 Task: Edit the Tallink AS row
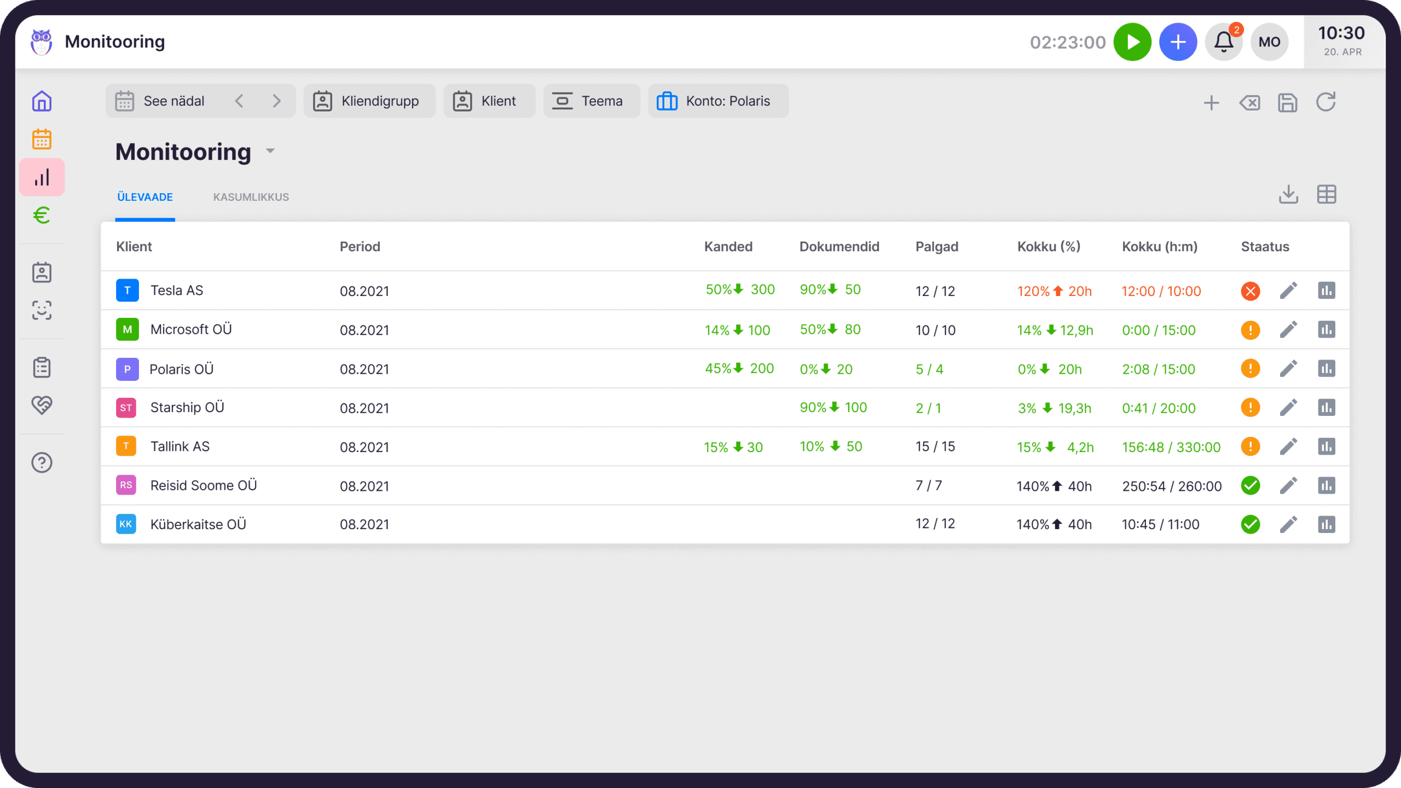(1288, 447)
